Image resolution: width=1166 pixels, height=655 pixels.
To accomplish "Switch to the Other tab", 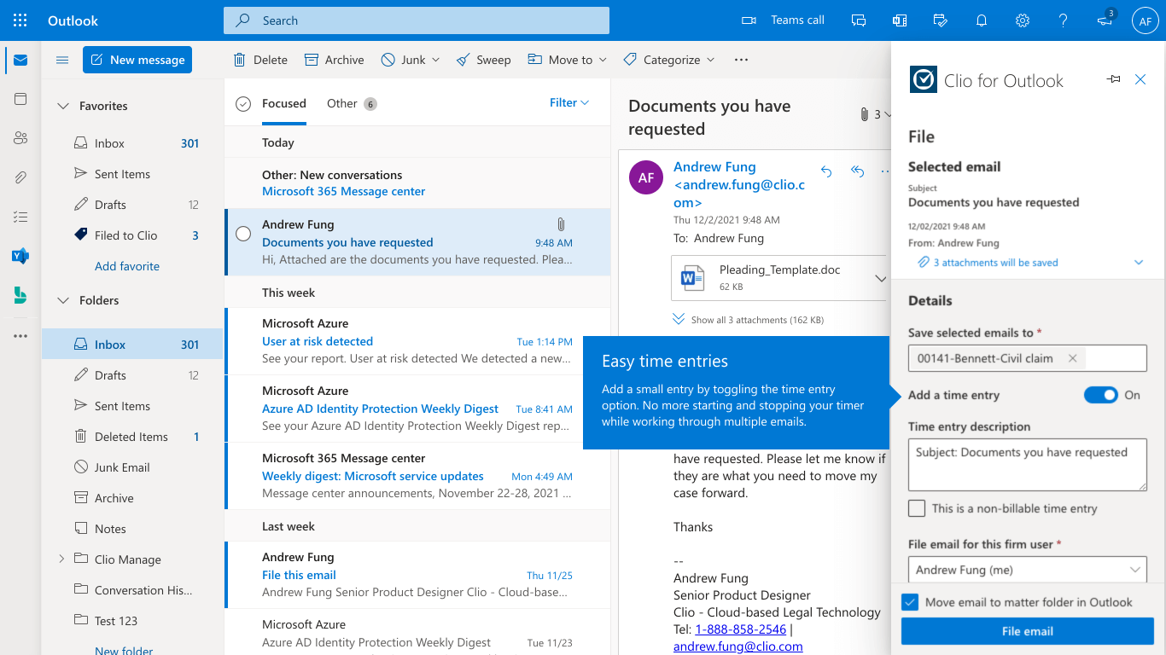I will click(342, 103).
